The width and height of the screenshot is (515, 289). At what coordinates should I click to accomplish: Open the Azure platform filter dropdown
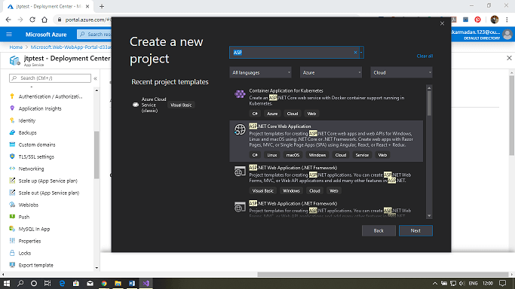click(x=331, y=72)
